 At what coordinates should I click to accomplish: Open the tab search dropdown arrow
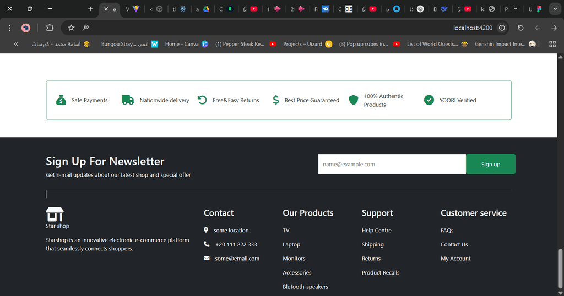click(555, 9)
